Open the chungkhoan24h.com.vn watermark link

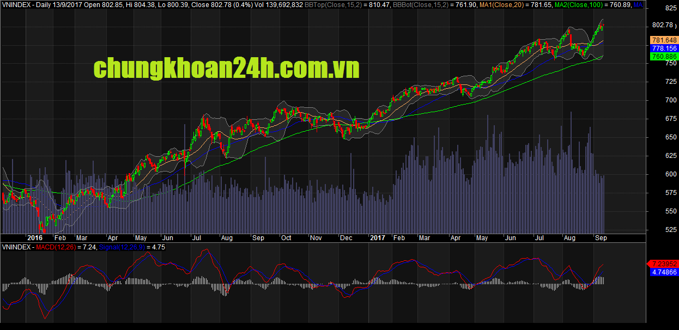tap(226, 69)
